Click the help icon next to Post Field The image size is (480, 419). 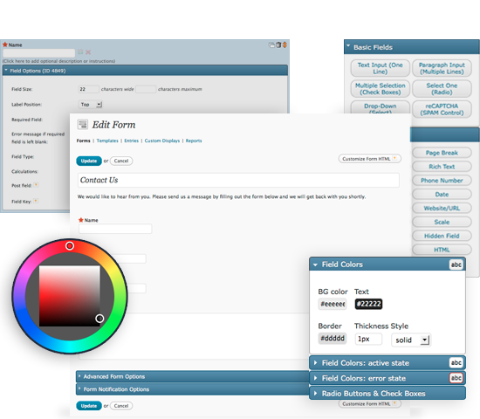(x=36, y=185)
